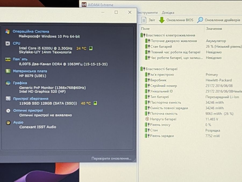Viewport: 242px width, 182px height.
Task: Click battery icon beside Рівень зарядки
Action: 147,136
